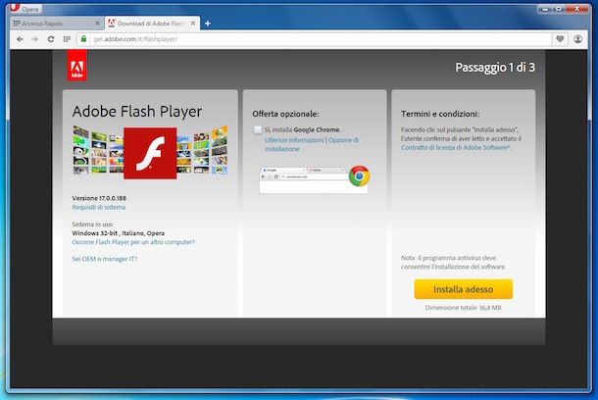598x400 pixels.
Task: Uncheck the install Google Chrome checkbox
Action: click(258, 129)
